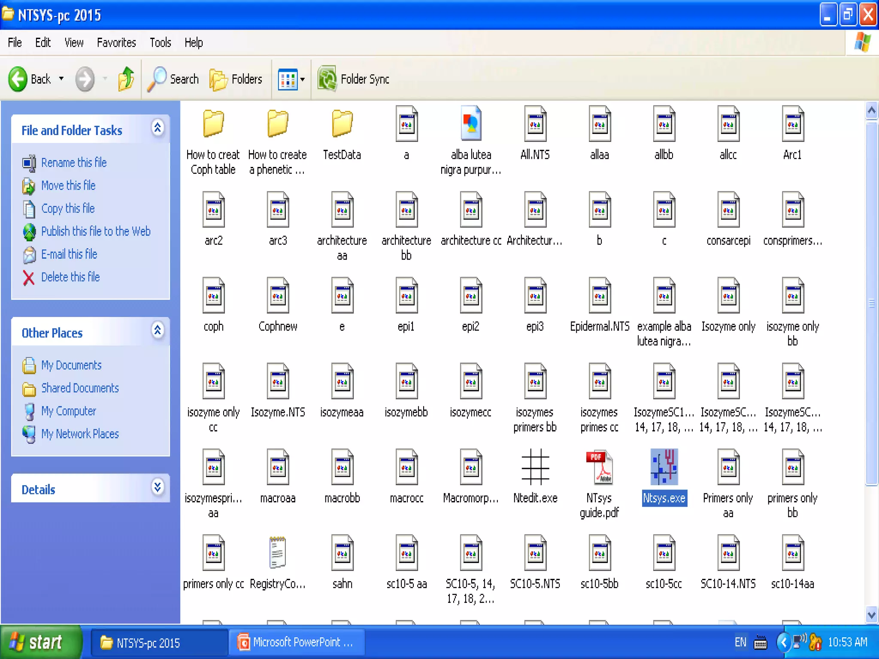Expand the Details panel
The width and height of the screenshot is (879, 659).
[158, 487]
